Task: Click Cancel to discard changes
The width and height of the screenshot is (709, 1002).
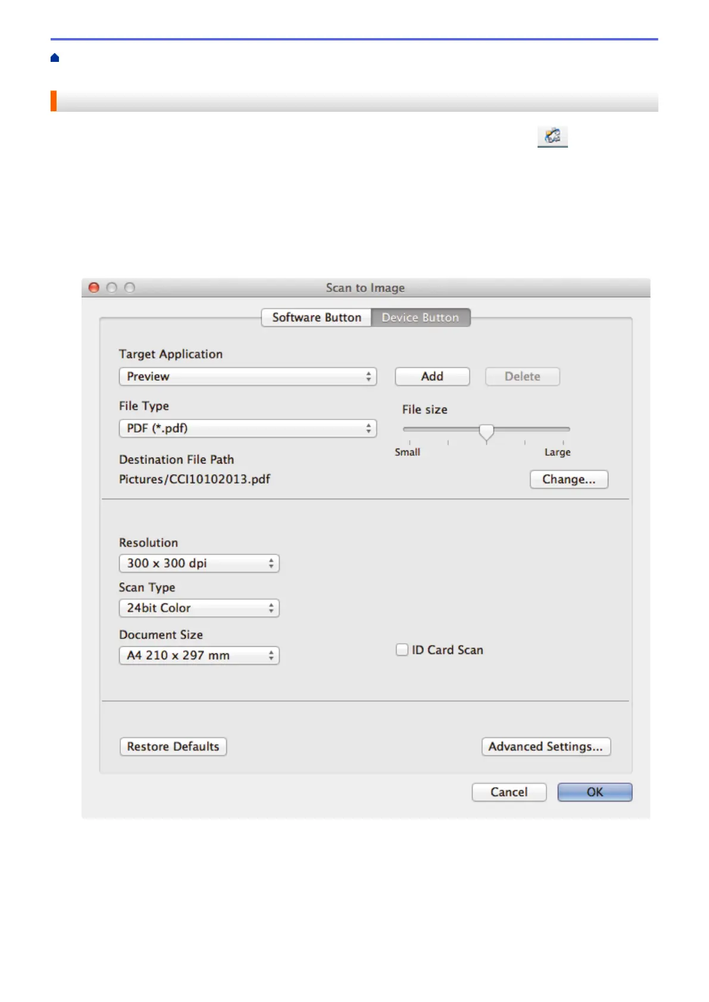Action: [509, 793]
